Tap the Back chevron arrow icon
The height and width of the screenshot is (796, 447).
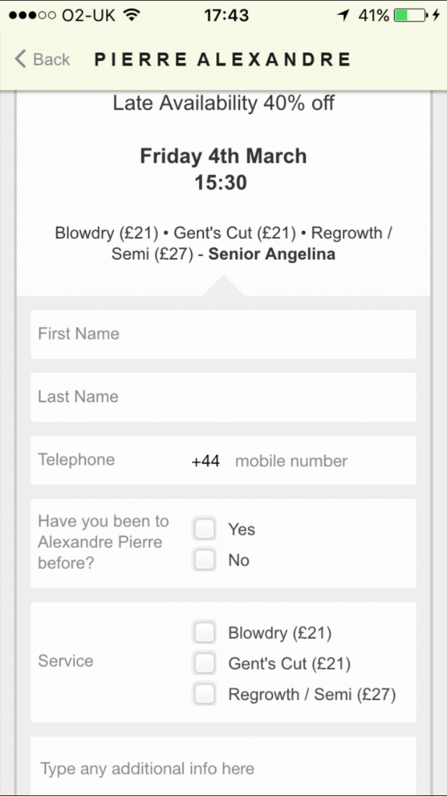coord(21,59)
